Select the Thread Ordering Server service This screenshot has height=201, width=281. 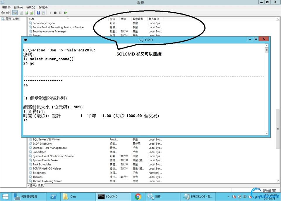(x=47, y=181)
